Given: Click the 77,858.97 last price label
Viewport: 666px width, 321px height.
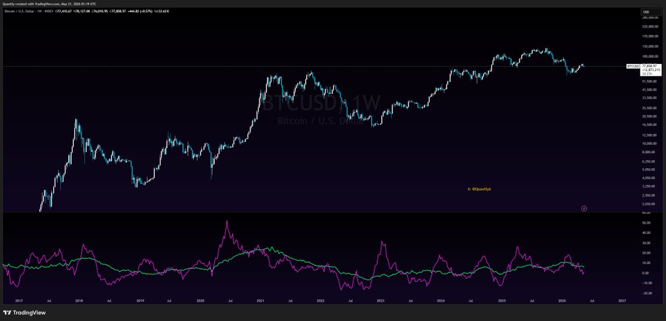Looking at the screenshot, I should coord(650,66).
